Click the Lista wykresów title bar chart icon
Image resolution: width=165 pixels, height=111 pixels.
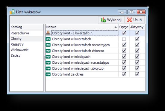12,12
